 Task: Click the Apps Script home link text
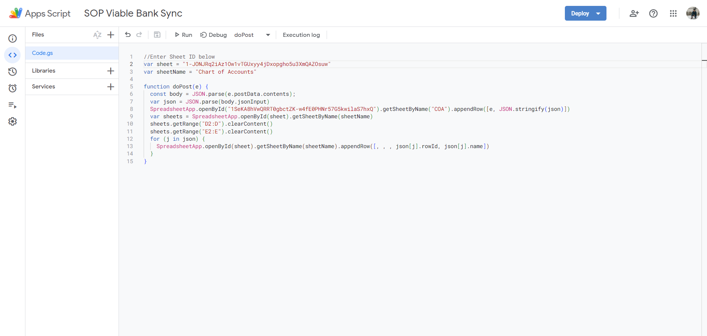click(48, 14)
